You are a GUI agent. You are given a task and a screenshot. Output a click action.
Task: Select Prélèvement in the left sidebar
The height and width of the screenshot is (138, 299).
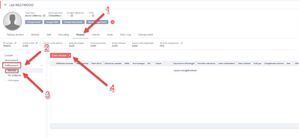(12, 65)
